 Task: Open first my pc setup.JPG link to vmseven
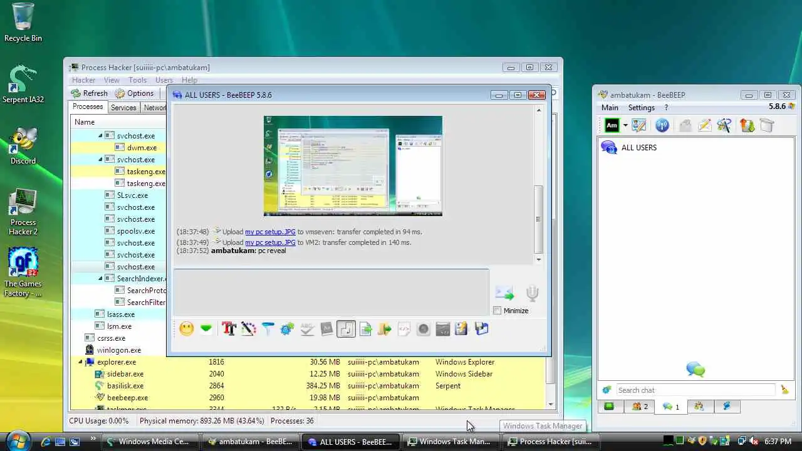coord(270,232)
